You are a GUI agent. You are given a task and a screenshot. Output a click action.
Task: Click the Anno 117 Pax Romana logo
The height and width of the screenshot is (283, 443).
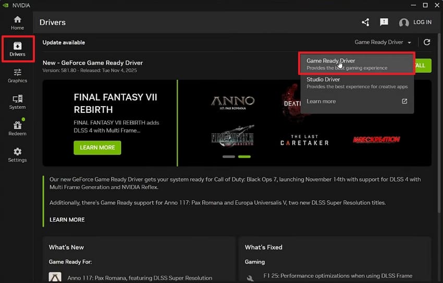[x=233, y=103]
